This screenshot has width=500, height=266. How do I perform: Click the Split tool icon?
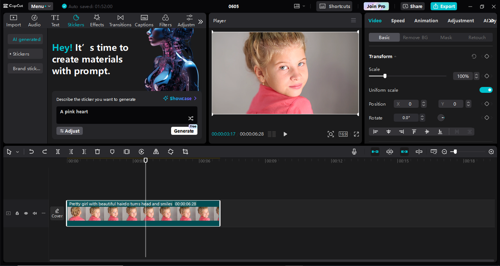(x=58, y=152)
